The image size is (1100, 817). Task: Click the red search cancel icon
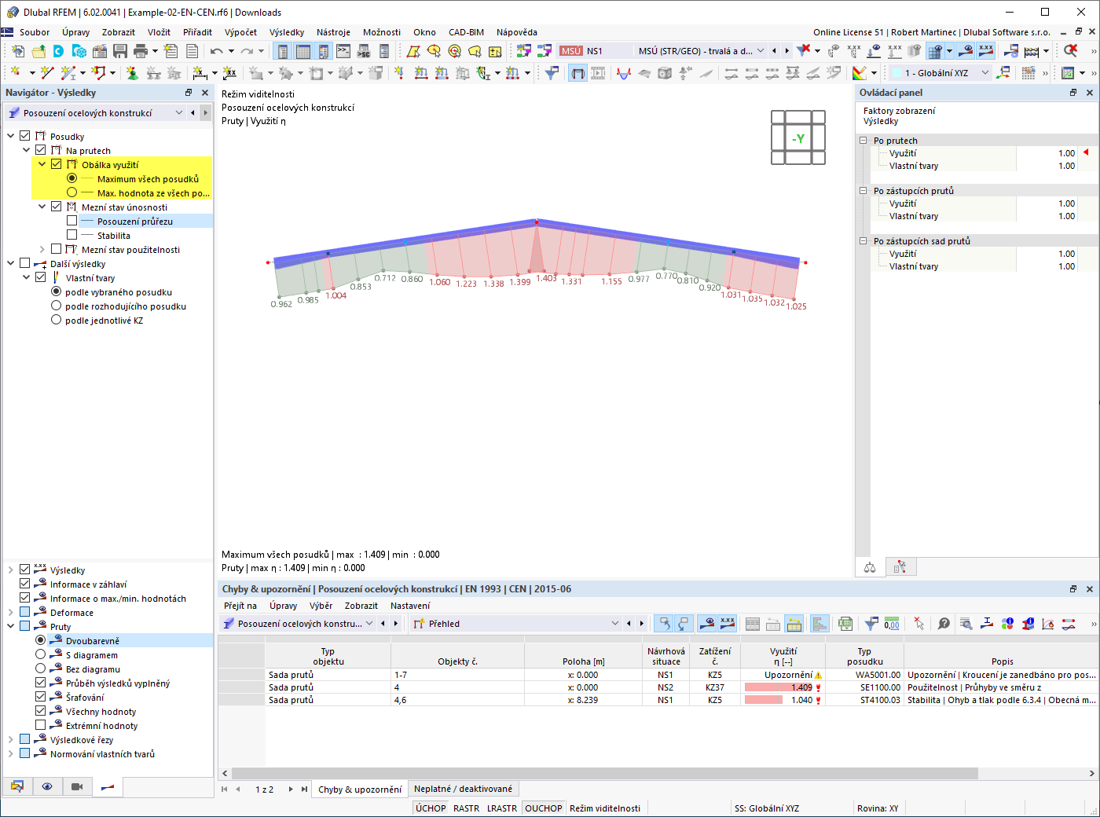[1070, 51]
